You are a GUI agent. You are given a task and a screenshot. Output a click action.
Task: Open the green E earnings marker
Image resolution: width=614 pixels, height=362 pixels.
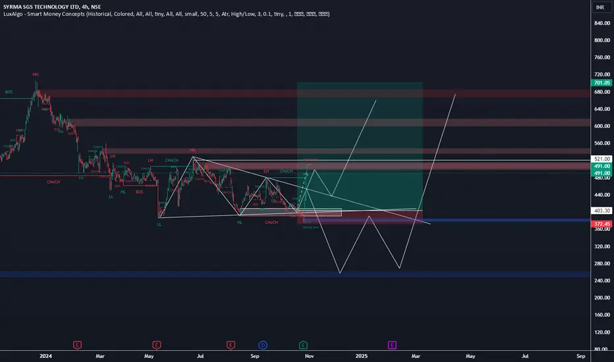click(303, 345)
